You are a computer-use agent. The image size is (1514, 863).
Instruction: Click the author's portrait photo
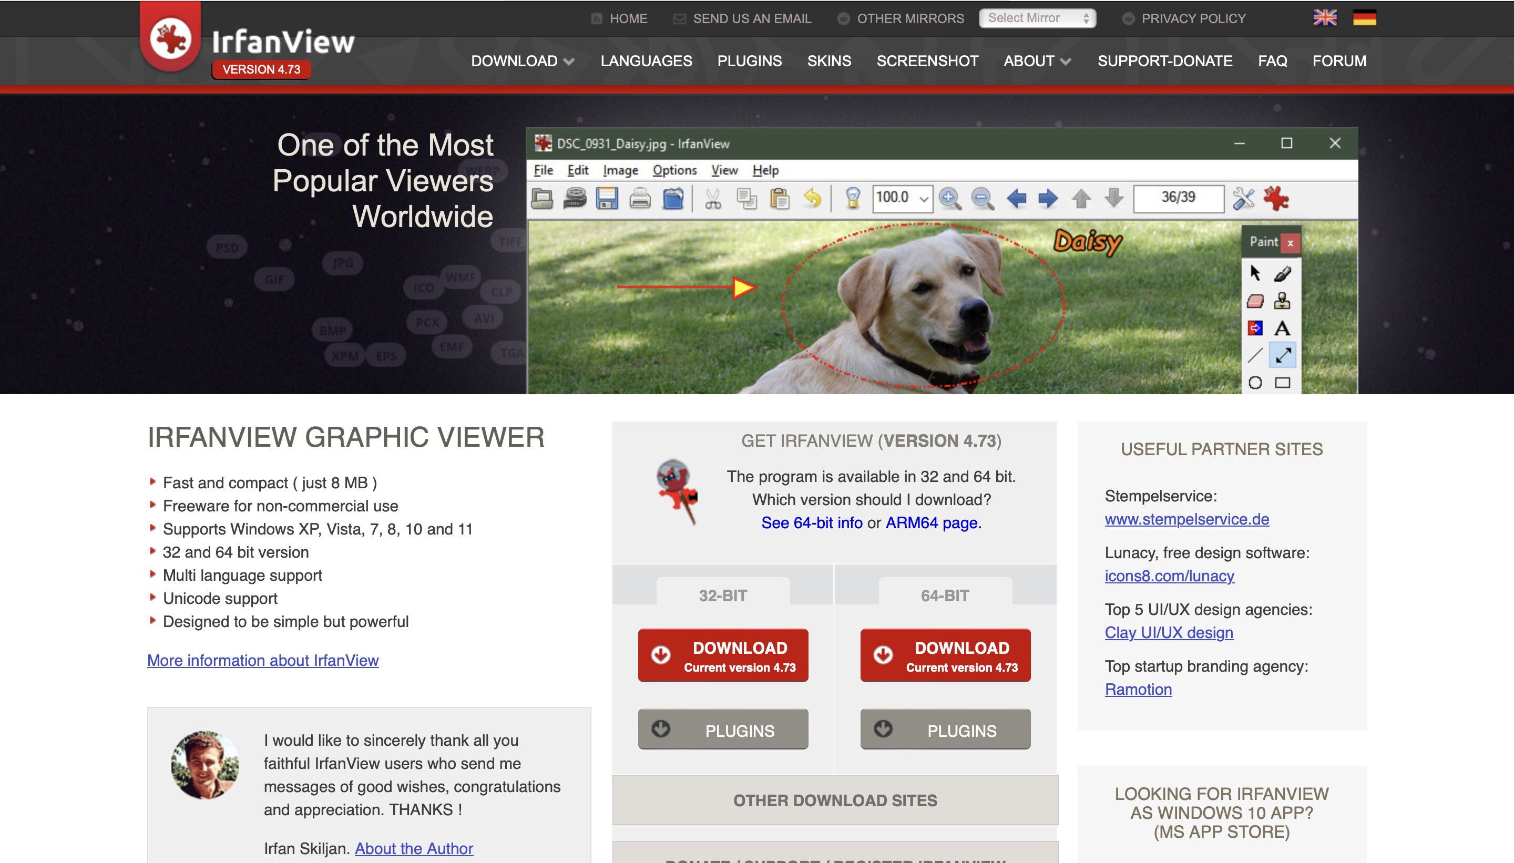click(205, 765)
